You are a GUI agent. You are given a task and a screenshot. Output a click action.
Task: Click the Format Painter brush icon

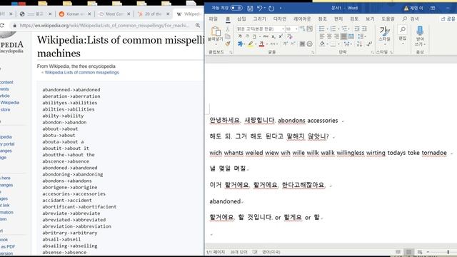228,44
